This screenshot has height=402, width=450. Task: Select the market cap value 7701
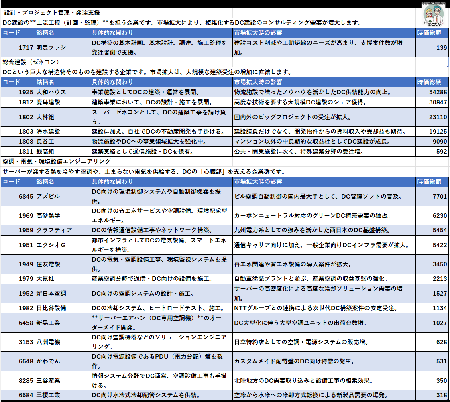pos(432,197)
